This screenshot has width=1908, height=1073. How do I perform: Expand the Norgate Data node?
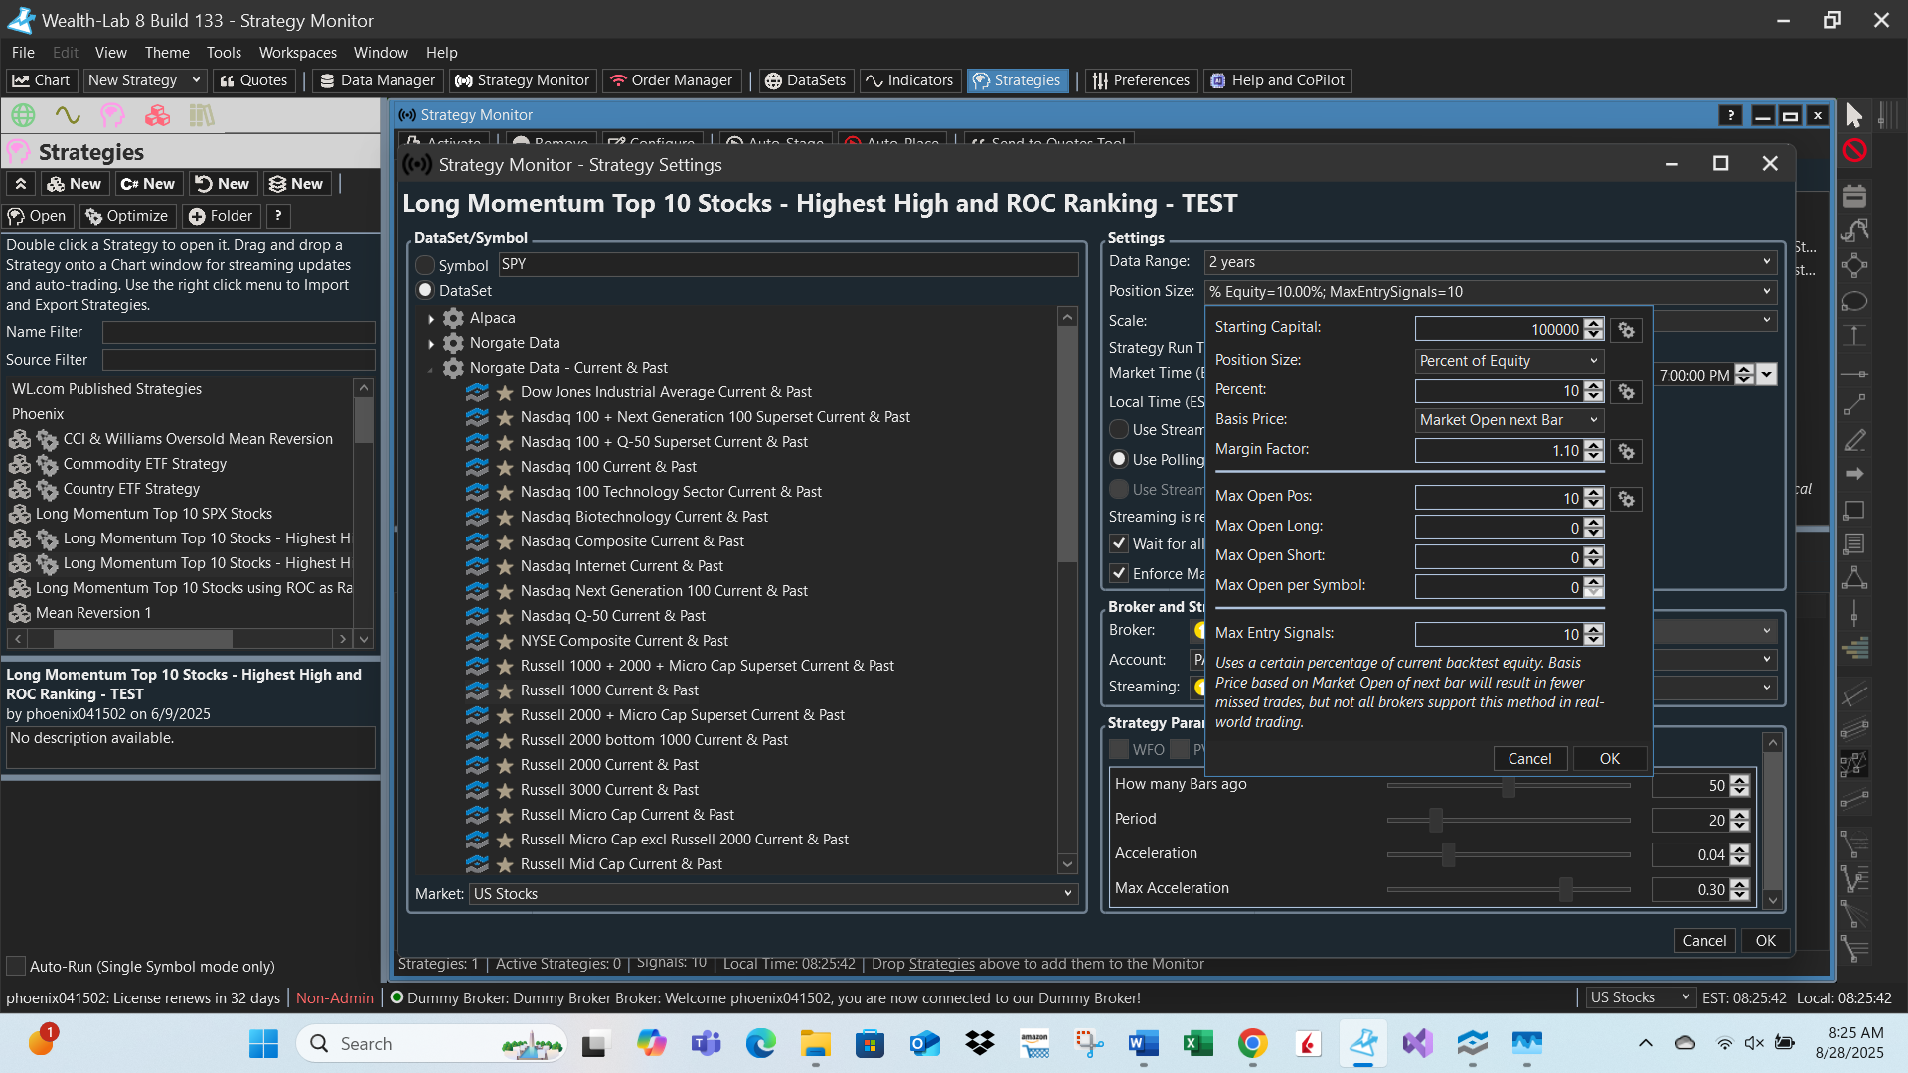pyautogui.click(x=431, y=343)
